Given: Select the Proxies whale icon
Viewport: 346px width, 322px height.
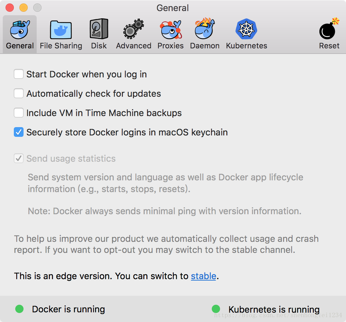Looking at the screenshot, I should pyautogui.click(x=171, y=29).
